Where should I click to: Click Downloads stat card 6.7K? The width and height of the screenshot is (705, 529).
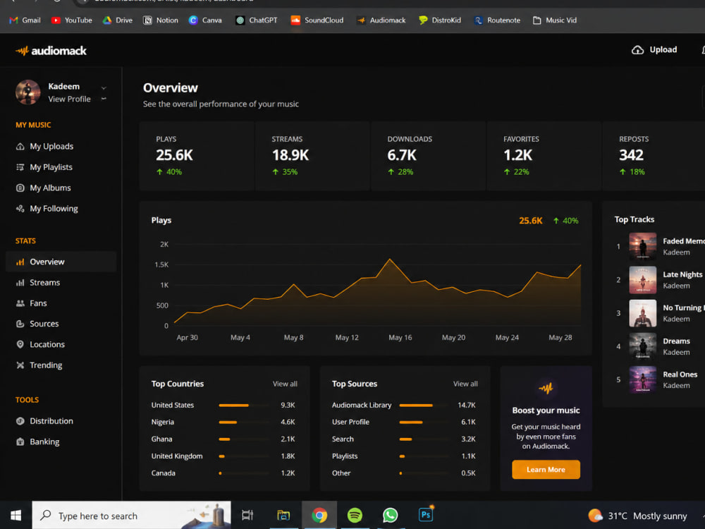(x=429, y=156)
